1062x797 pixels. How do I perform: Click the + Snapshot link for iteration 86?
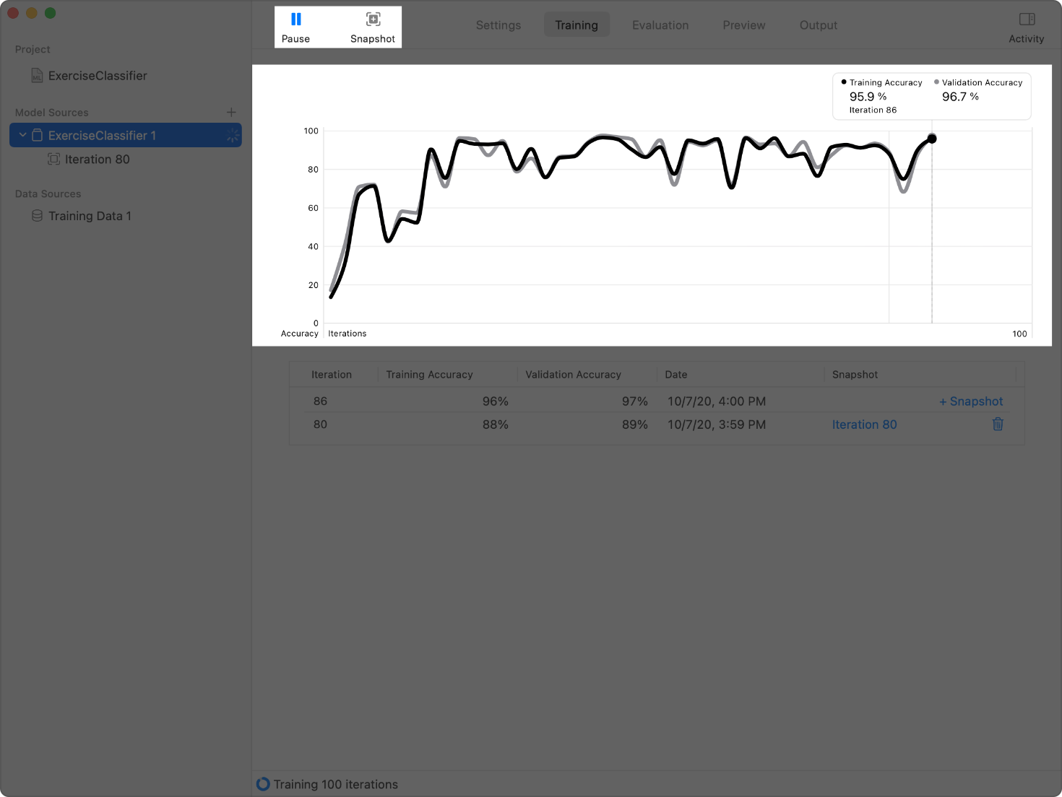pyautogui.click(x=970, y=401)
